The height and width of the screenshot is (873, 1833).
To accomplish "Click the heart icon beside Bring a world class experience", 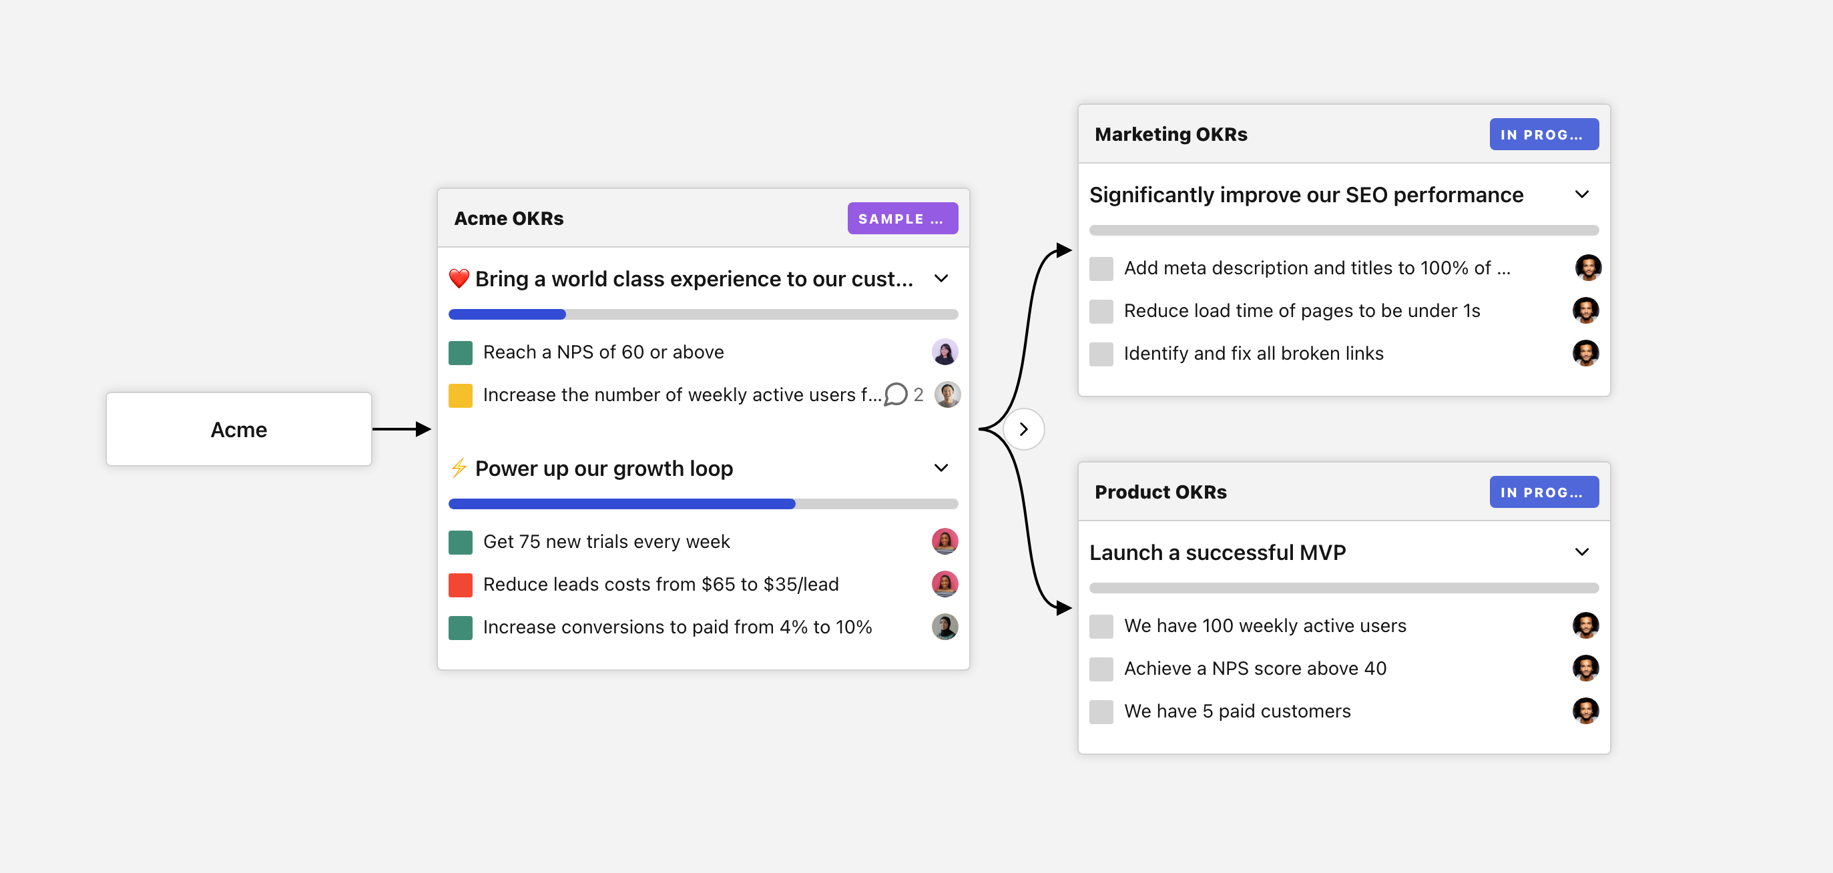I will click(x=459, y=279).
